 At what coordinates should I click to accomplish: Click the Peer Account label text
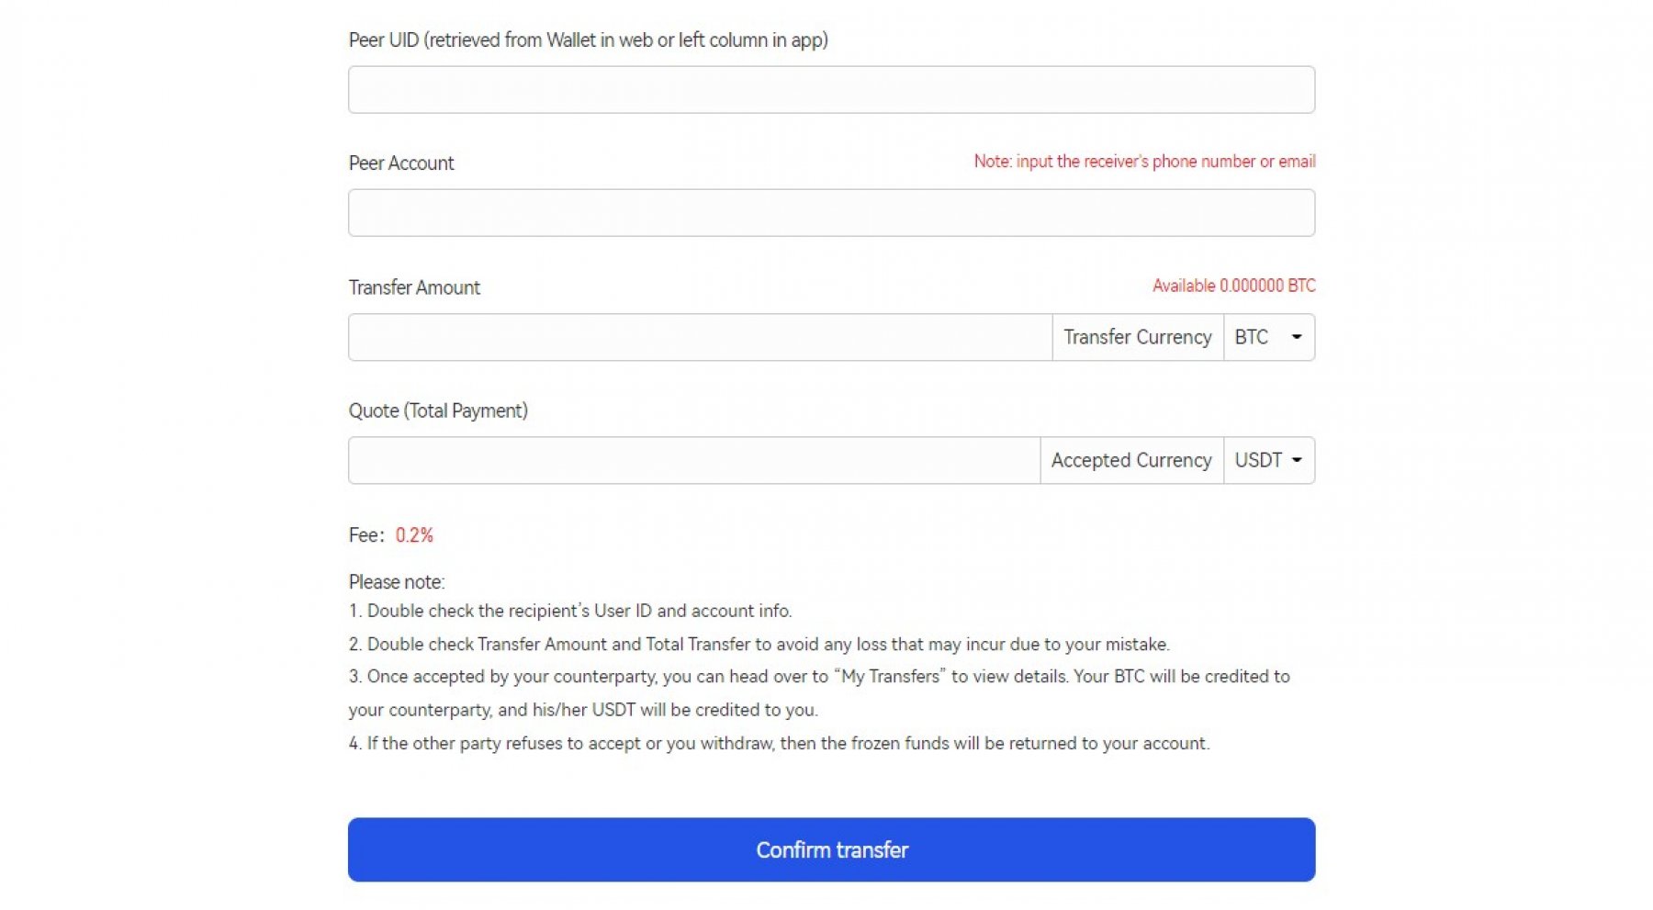(x=401, y=163)
